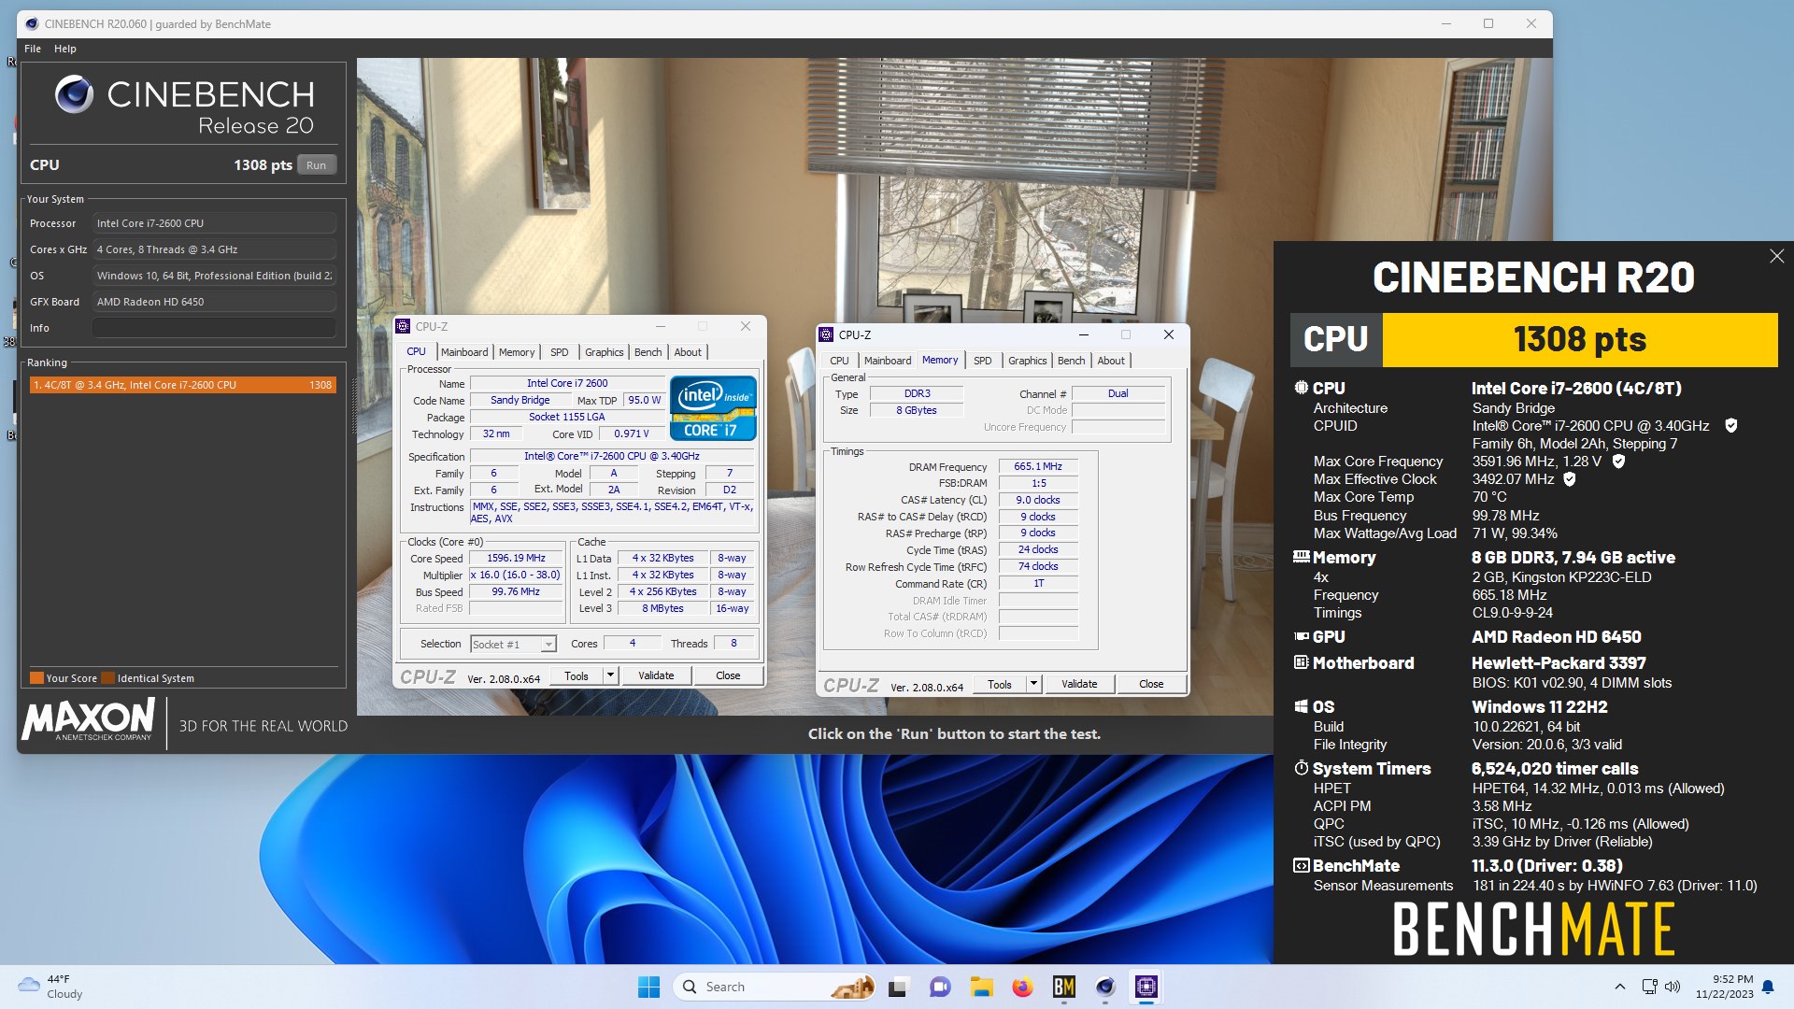Open the Help menu in Cinebench
The image size is (1794, 1009).
tap(65, 49)
